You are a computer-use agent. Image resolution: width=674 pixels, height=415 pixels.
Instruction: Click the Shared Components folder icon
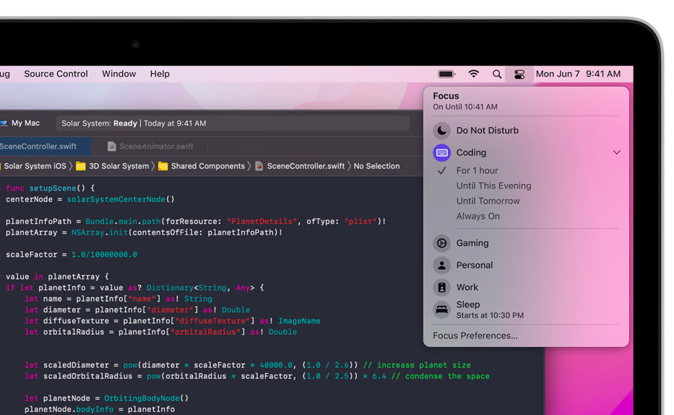(163, 166)
